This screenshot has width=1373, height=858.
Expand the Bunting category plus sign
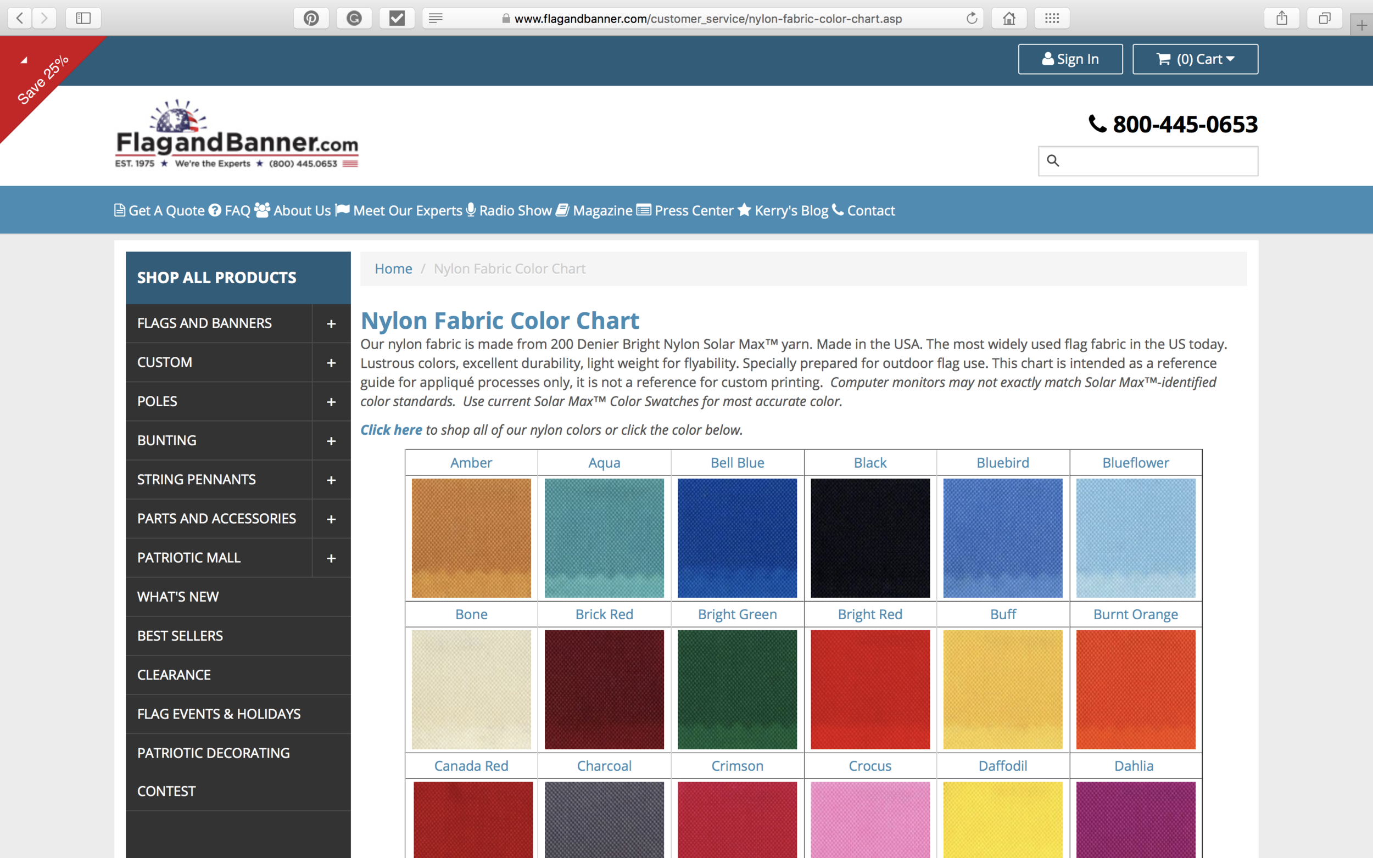pyautogui.click(x=332, y=441)
